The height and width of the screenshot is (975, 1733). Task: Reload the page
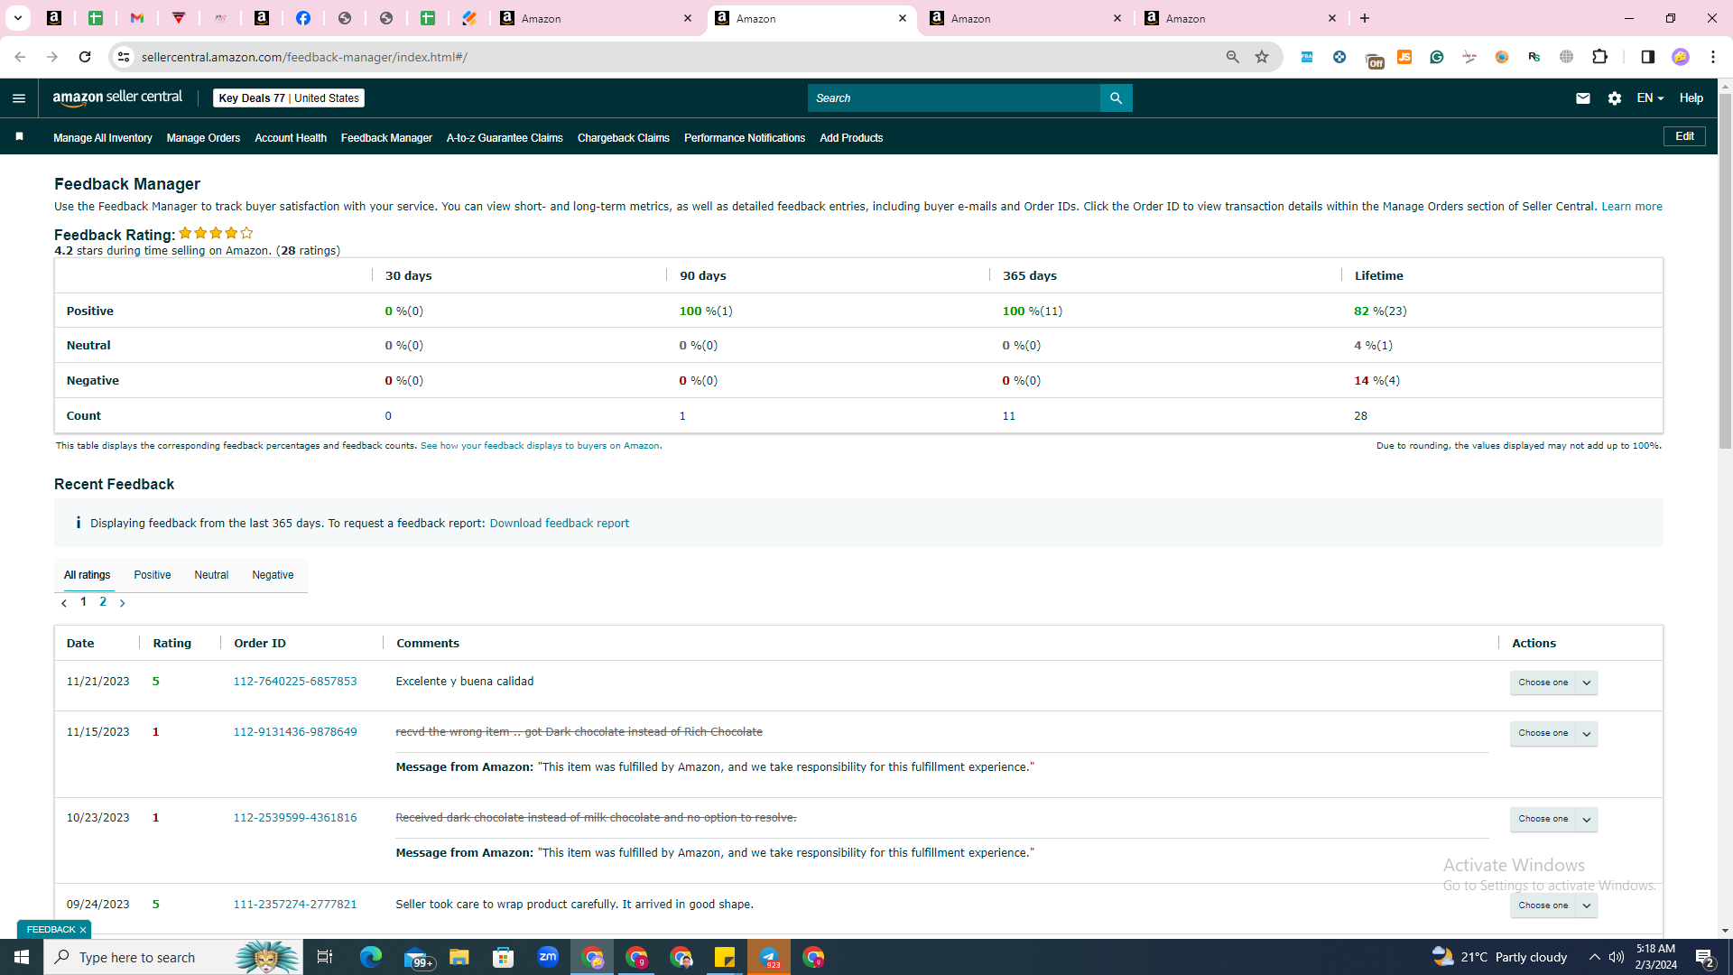pos(85,57)
